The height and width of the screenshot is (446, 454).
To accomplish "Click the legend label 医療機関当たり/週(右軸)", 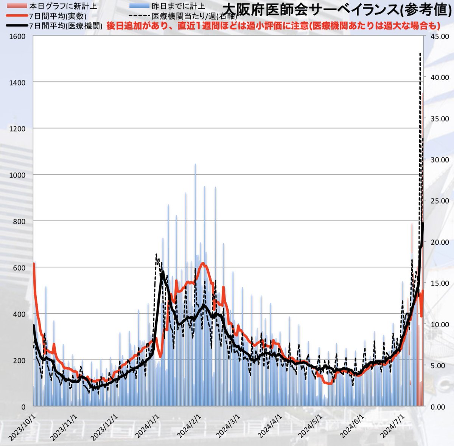I will pyautogui.click(x=194, y=16).
